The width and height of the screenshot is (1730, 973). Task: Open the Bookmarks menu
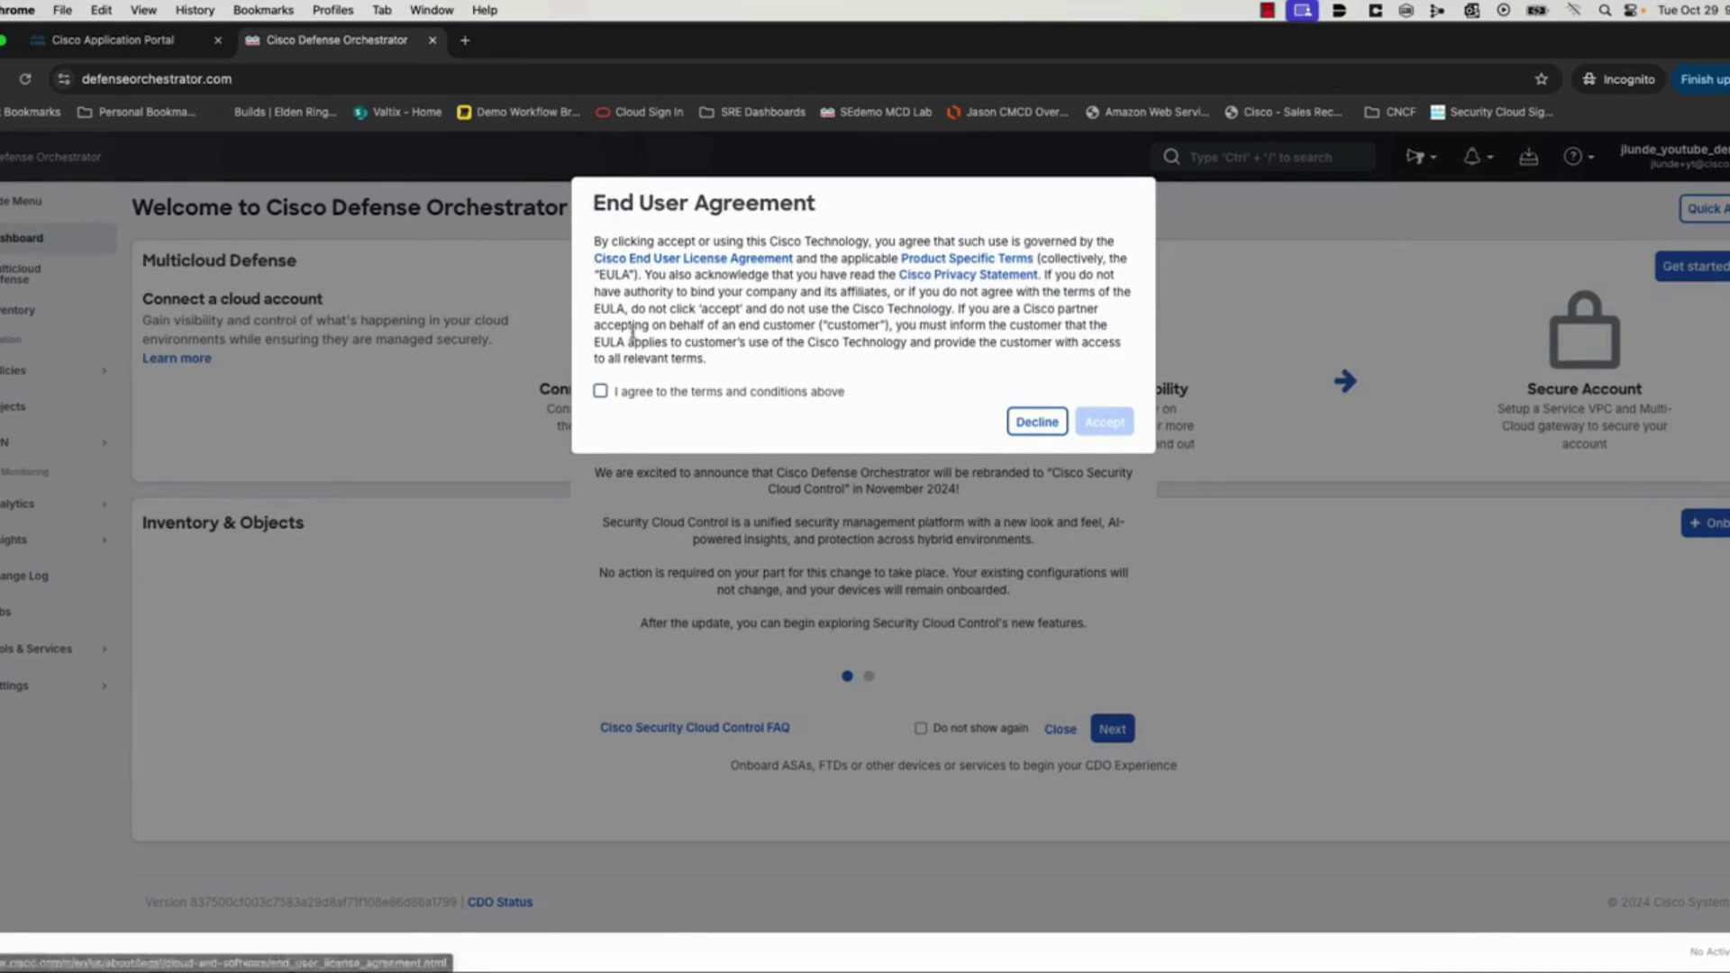263,10
